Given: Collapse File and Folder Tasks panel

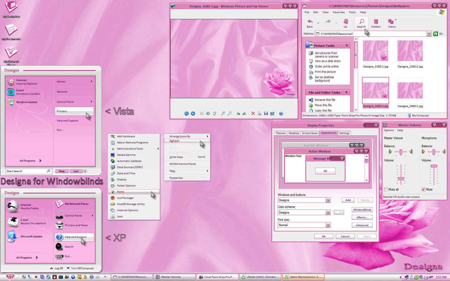Looking at the screenshot, I should click(x=346, y=92).
